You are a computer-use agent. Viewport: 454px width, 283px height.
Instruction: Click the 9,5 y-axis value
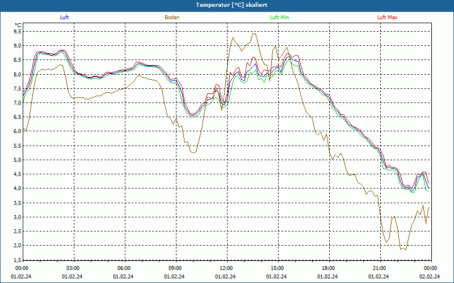tap(17, 31)
